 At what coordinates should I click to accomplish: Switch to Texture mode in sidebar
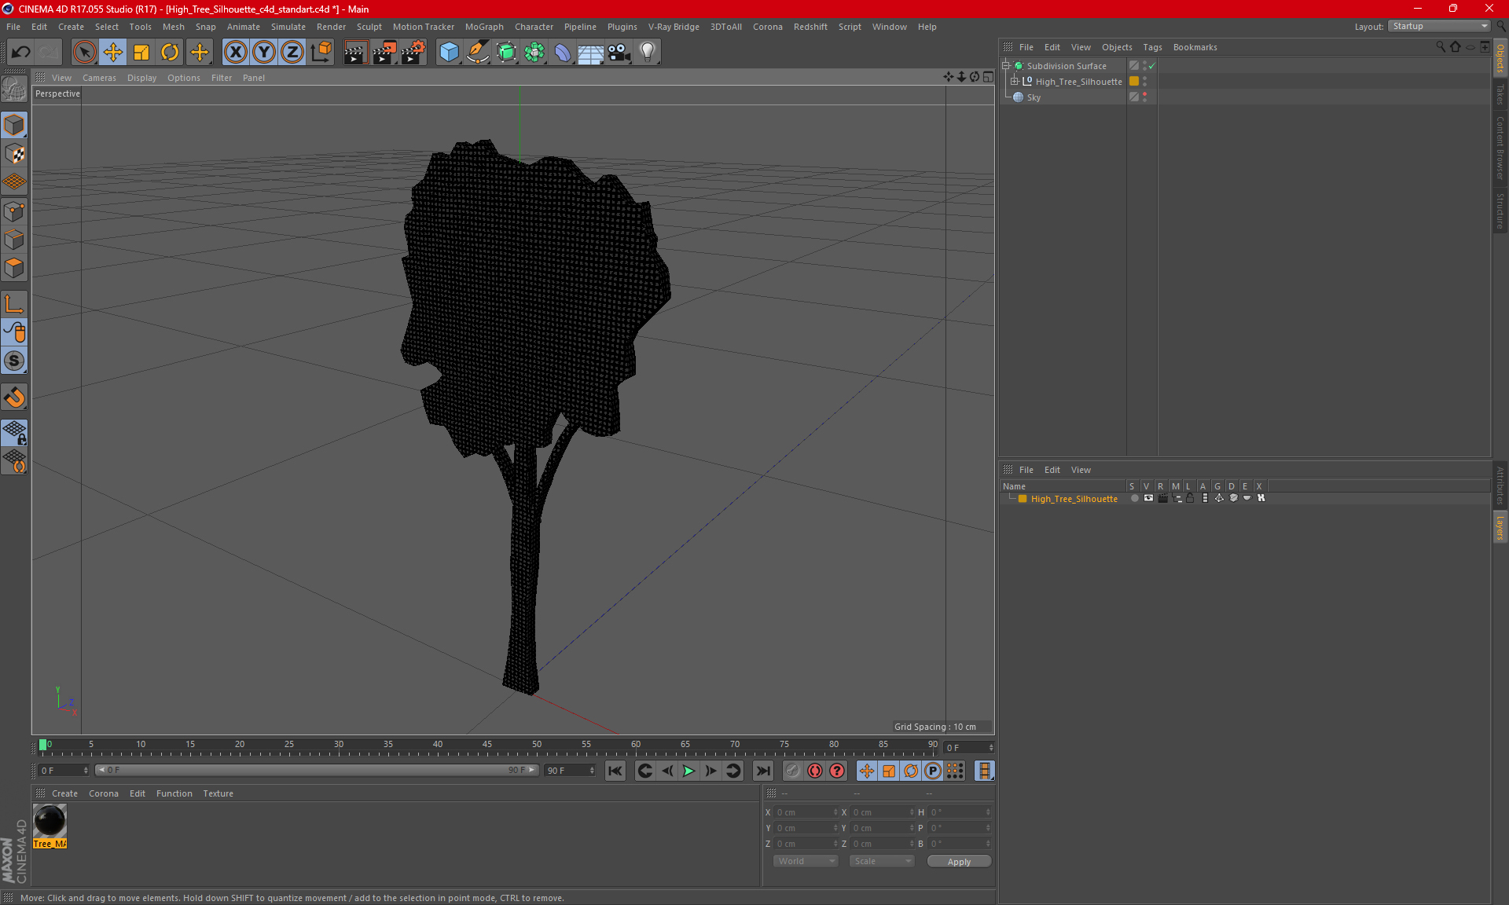[x=14, y=154]
